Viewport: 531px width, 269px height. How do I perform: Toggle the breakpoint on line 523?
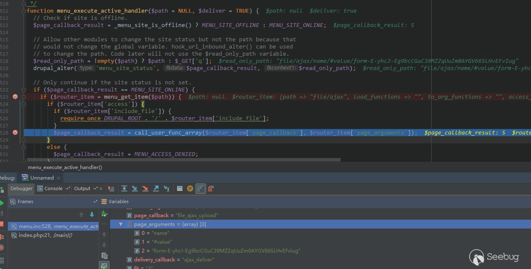click(x=15, y=97)
